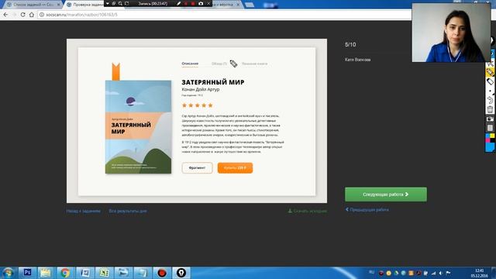This screenshot has width=496, height=279.
Task: Click the red record button in recorder bar
Action: (193, 3)
